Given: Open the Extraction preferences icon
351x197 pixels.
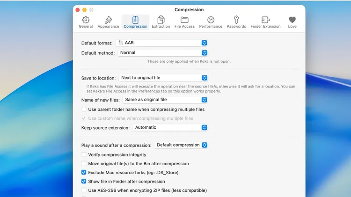Looking at the screenshot, I should (161, 20).
